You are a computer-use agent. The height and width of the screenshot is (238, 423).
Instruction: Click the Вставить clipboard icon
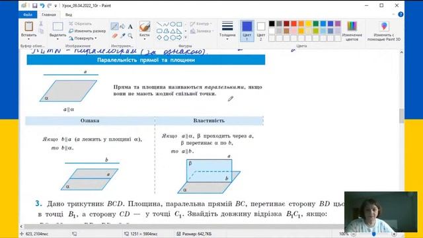coord(29,26)
